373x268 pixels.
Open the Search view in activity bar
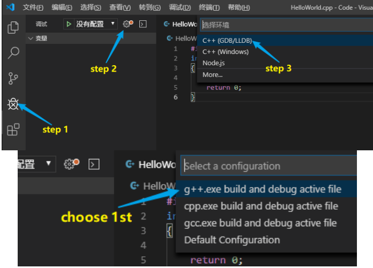pos(13,53)
